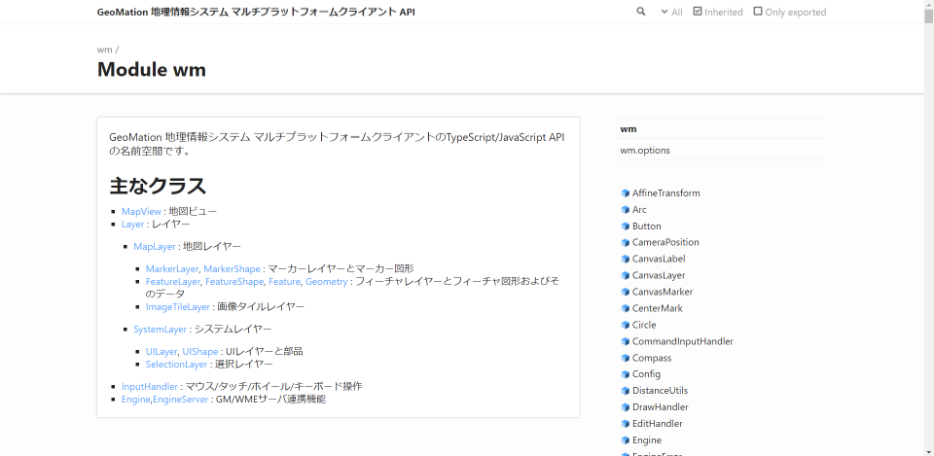Screen dimensions: 934x456
Task: Open EditHandler in the class index
Action: pos(657,424)
